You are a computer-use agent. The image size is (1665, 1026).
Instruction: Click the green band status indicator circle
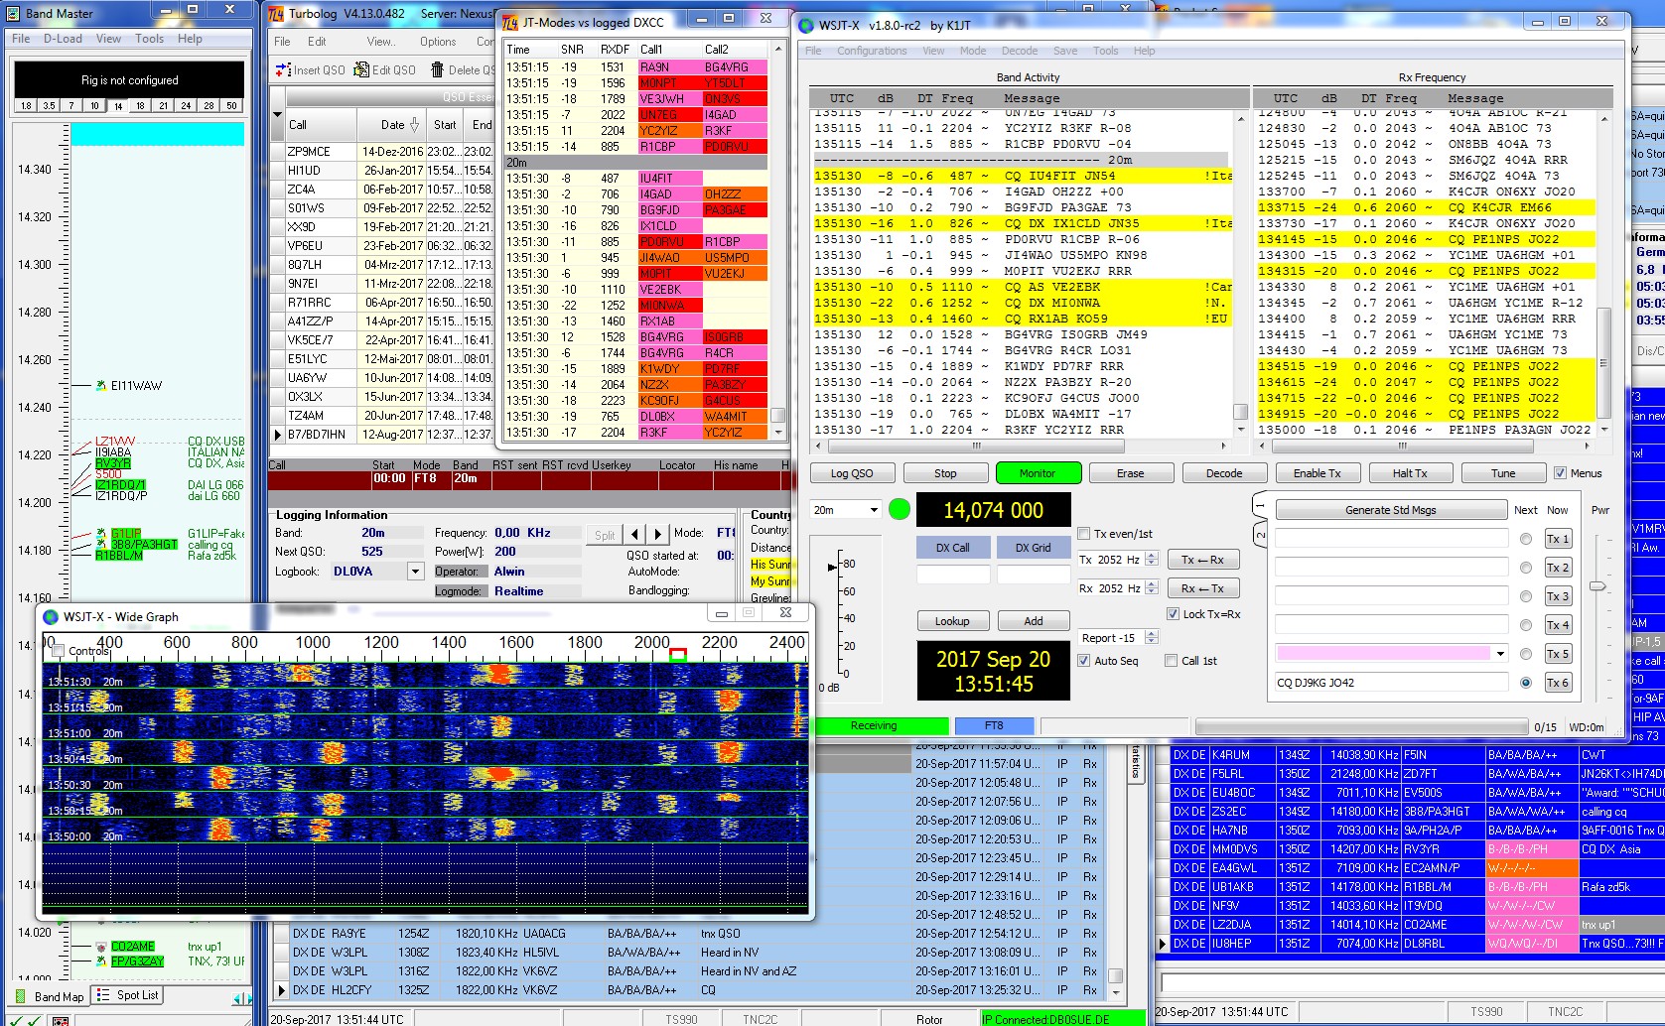(900, 509)
